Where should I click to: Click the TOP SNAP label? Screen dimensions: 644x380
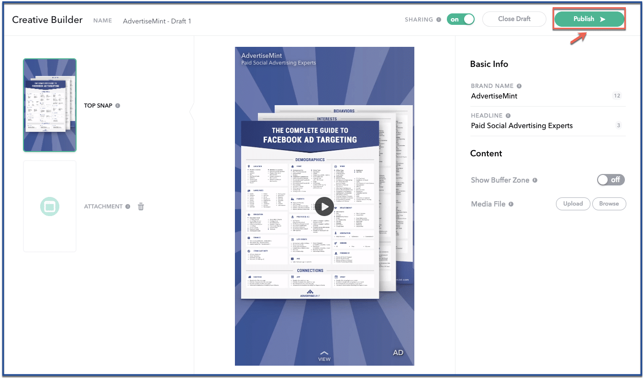coord(98,106)
